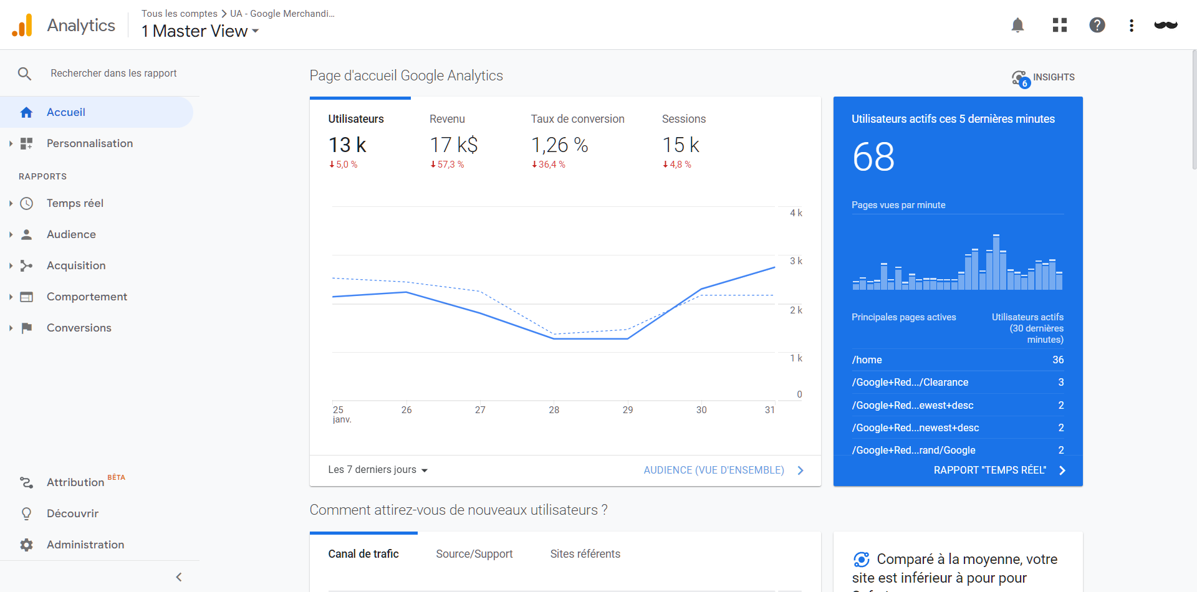The image size is (1197, 592).
Task: Click the Administration gear icon
Action: [26, 545]
